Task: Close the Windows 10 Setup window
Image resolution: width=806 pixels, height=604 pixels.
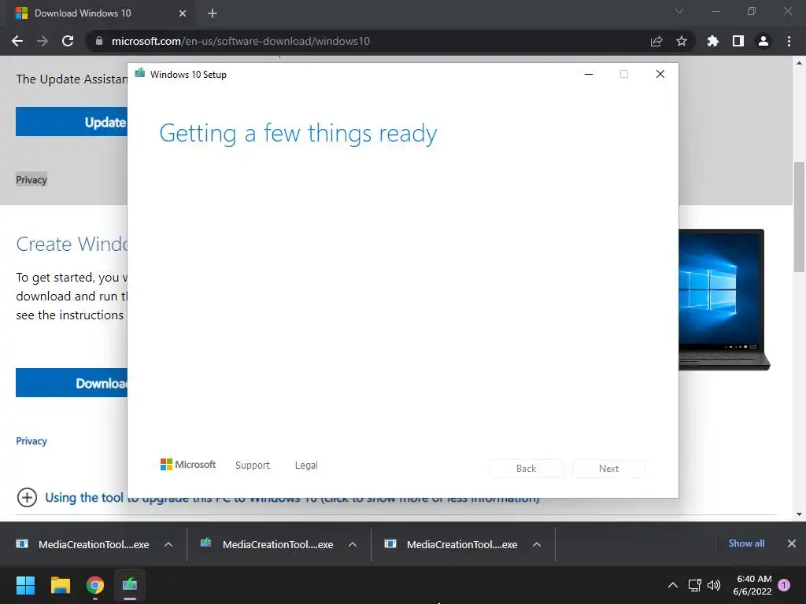Action: click(660, 74)
